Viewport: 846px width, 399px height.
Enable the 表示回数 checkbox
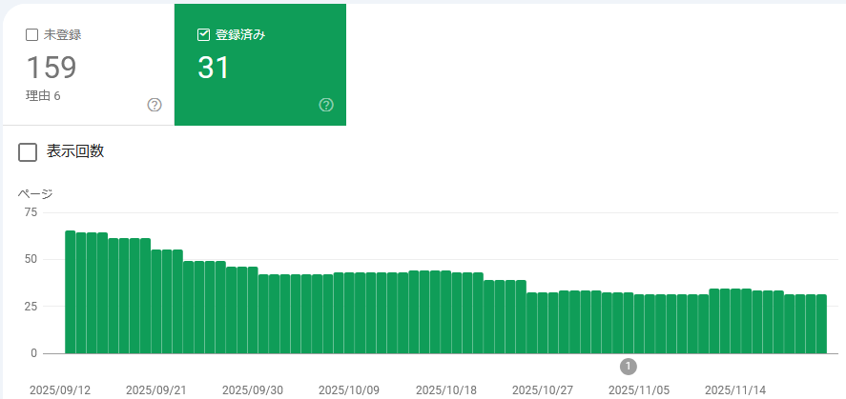click(29, 152)
